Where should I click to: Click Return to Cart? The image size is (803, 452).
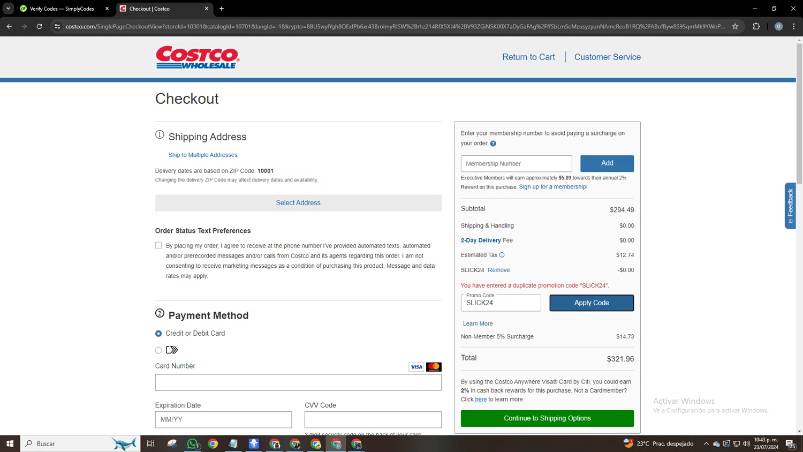pos(528,57)
